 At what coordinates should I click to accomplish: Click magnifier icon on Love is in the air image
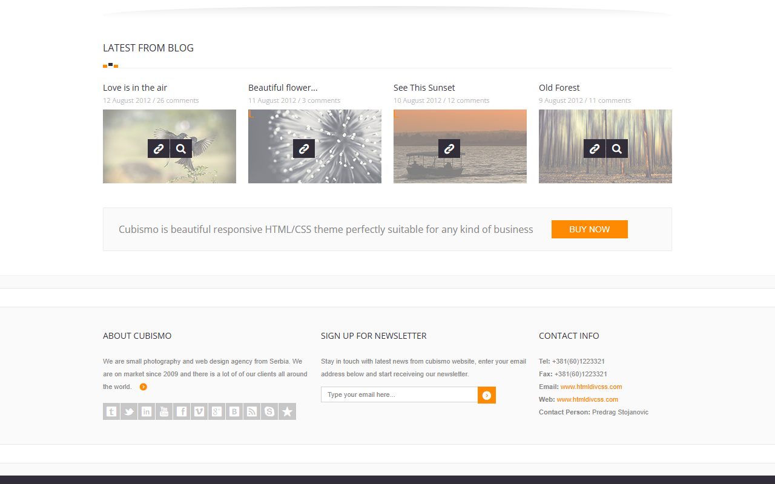[x=181, y=149]
